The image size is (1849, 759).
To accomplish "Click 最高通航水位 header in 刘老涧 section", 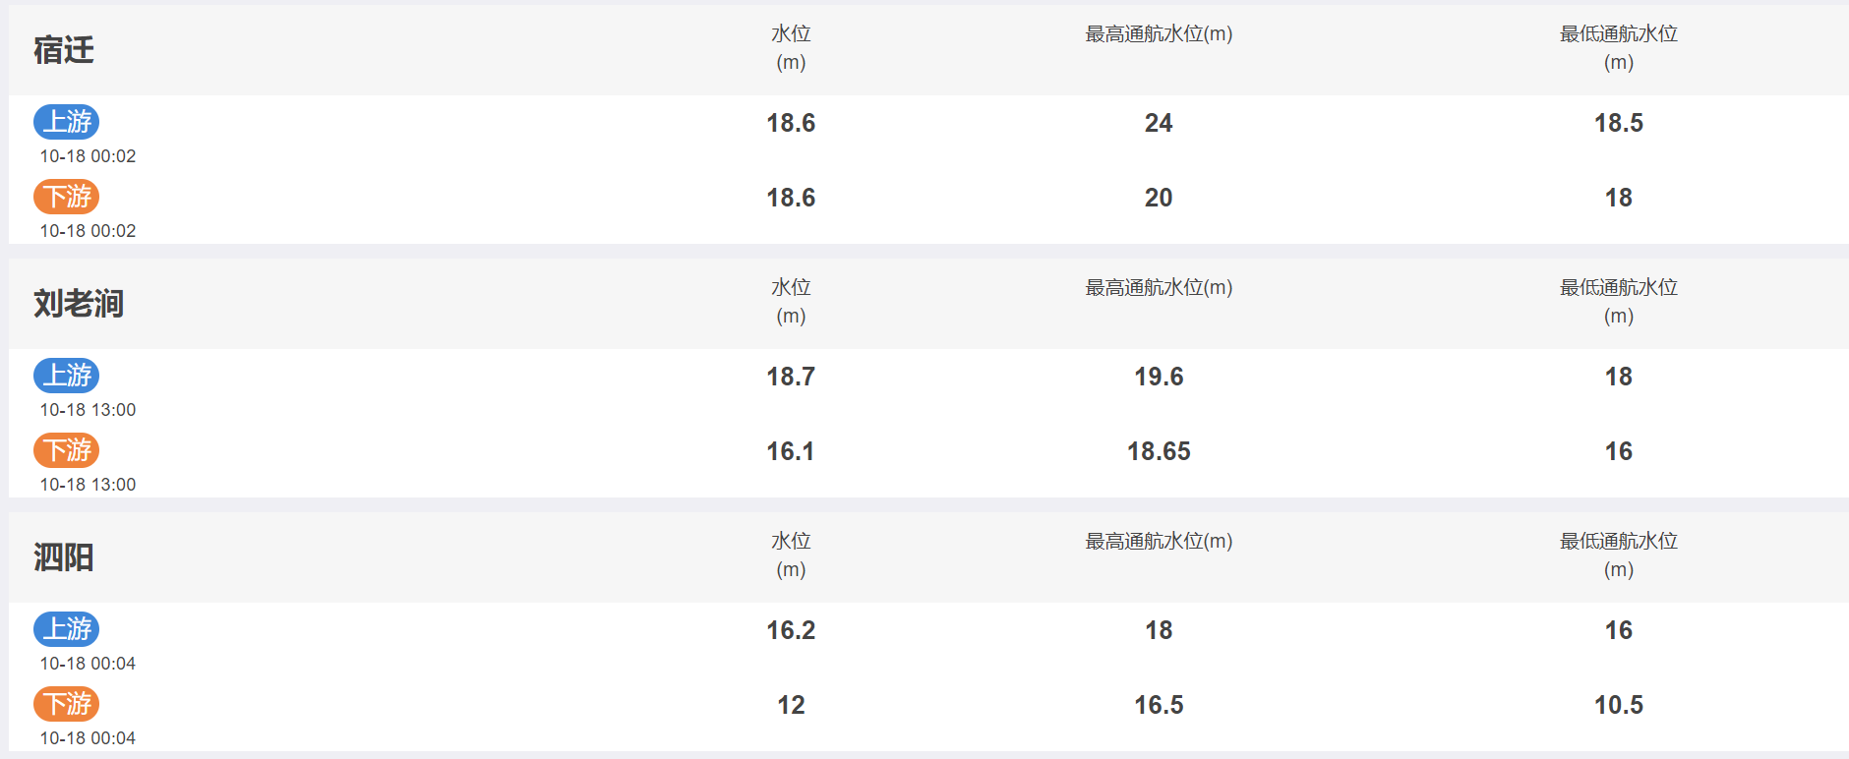I will [1159, 288].
